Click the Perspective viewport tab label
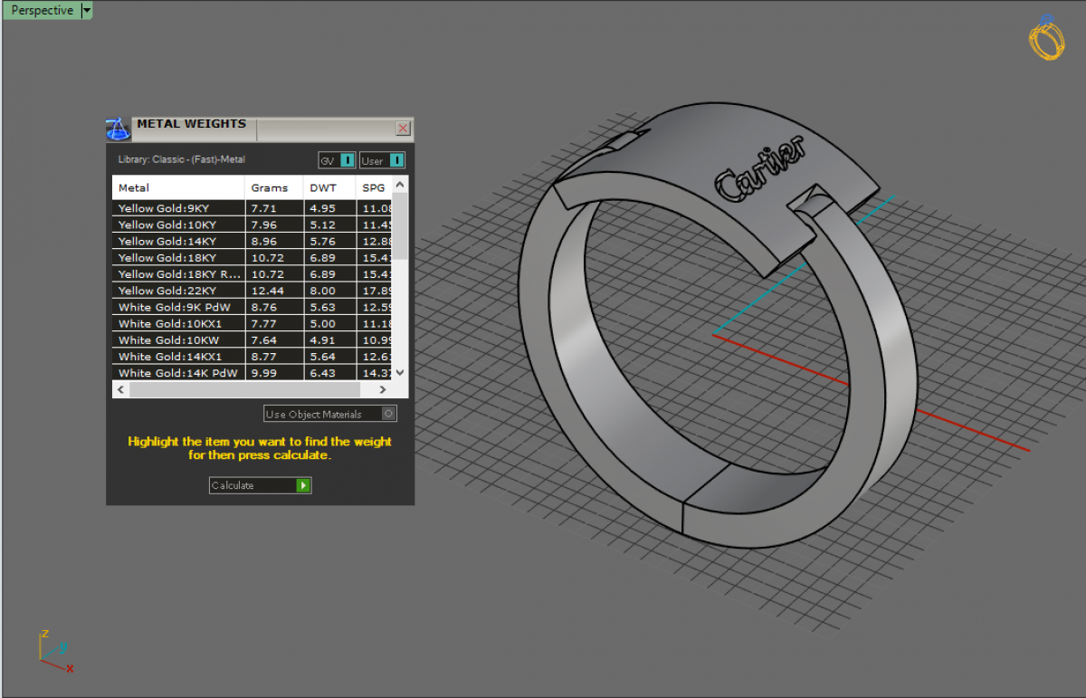The height and width of the screenshot is (698, 1086). (42, 11)
